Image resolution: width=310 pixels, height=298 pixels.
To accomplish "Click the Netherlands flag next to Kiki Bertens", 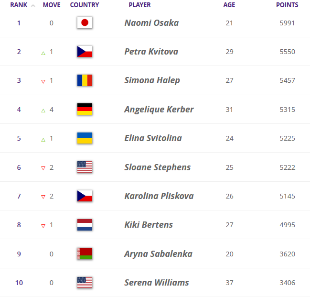I will point(85,225).
